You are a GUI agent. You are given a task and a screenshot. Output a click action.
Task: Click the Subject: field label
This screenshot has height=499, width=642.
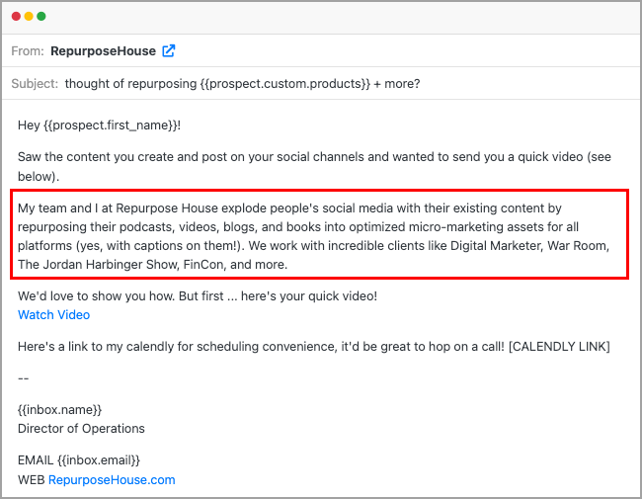click(x=35, y=84)
